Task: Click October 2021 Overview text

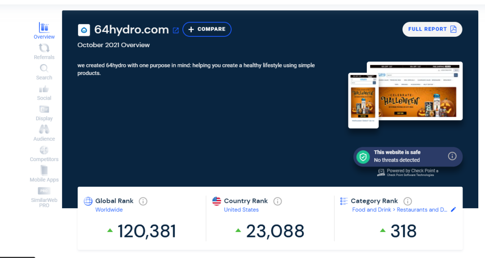Action: point(114,45)
